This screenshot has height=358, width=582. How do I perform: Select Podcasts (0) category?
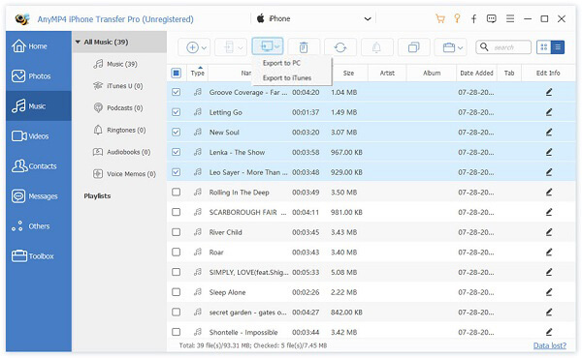point(119,107)
